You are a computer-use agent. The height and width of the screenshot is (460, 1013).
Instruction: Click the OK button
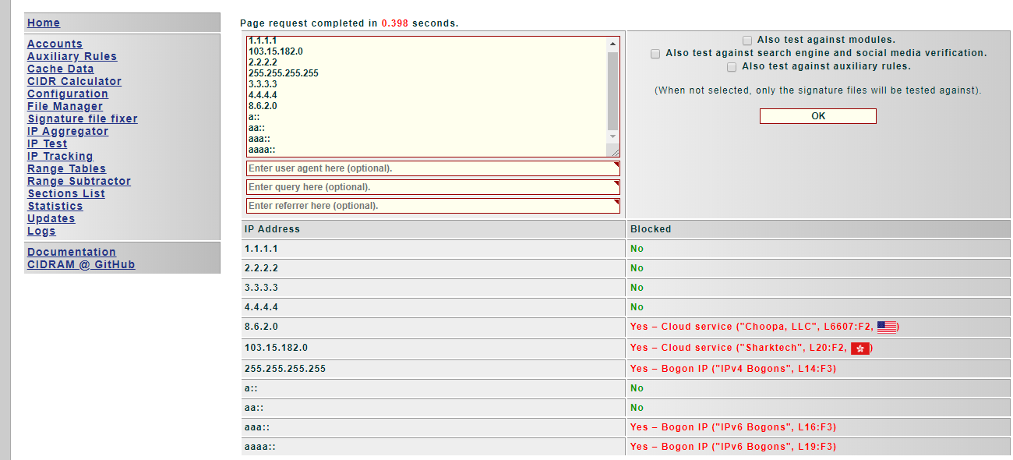point(817,116)
